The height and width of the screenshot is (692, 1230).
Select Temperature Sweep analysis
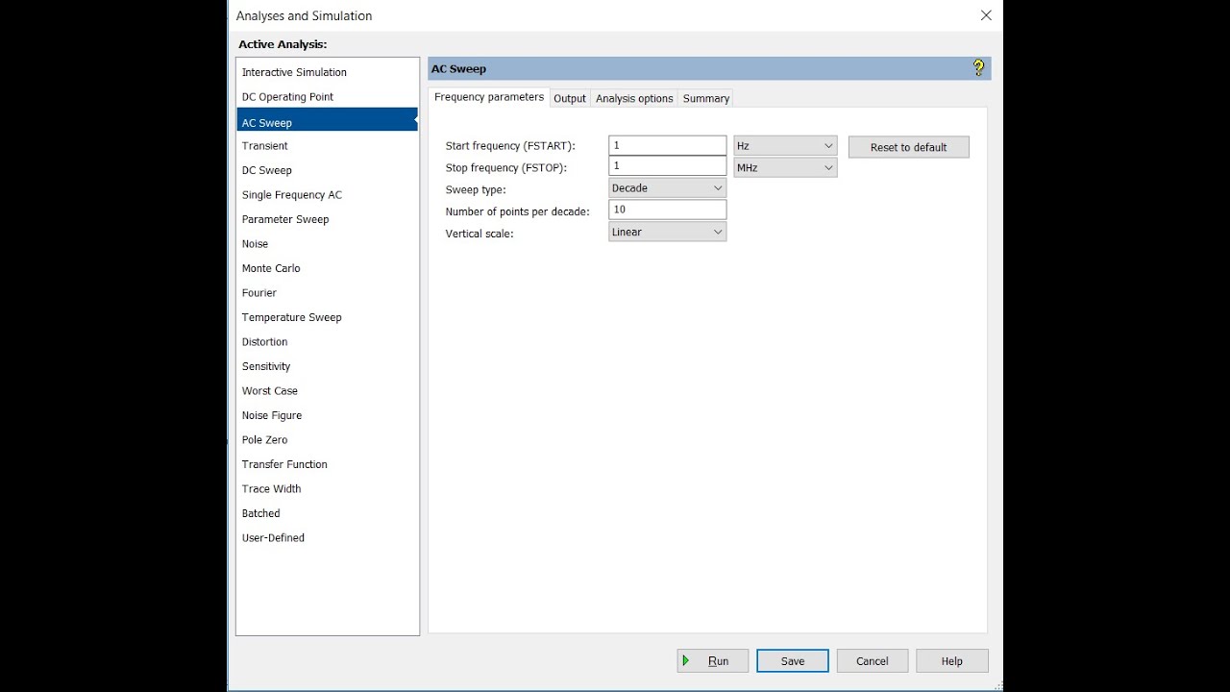[x=328, y=317]
